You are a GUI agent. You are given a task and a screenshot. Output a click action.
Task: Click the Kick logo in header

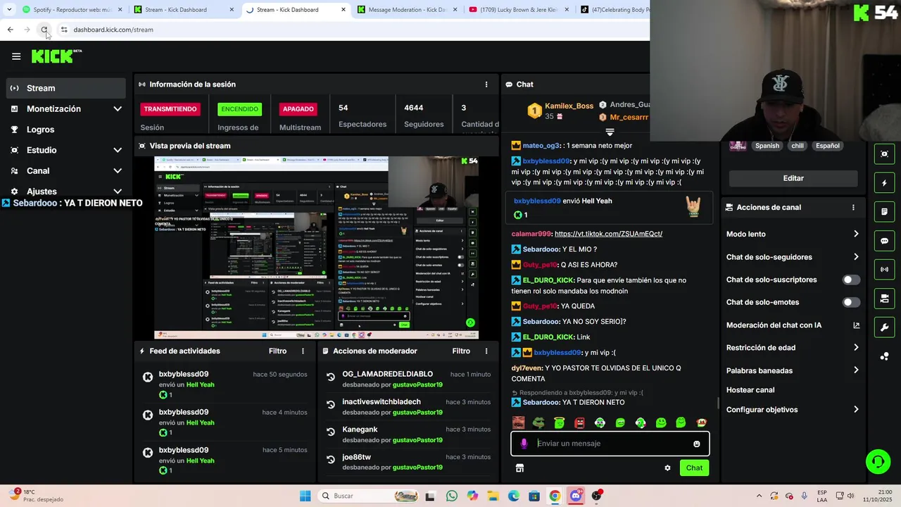click(x=56, y=56)
